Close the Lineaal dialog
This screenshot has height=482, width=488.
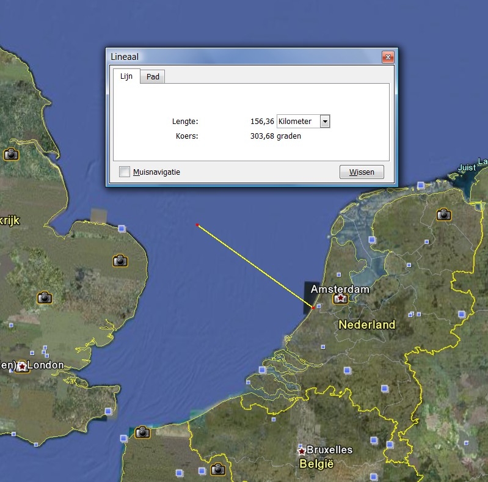pyautogui.click(x=388, y=57)
